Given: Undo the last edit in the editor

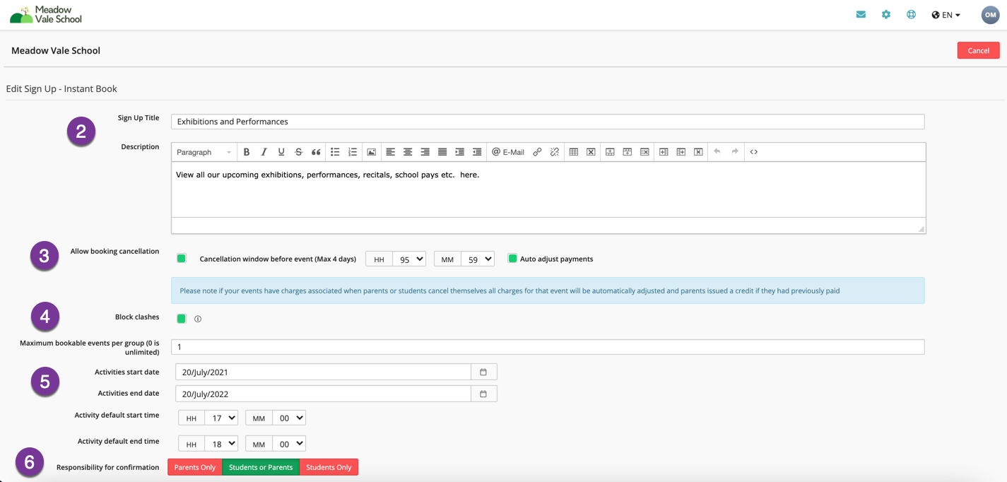Looking at the screenshot, I should tap(717, 152).
